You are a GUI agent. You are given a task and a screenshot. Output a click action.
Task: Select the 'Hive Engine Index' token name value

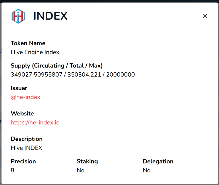[35, 52]
